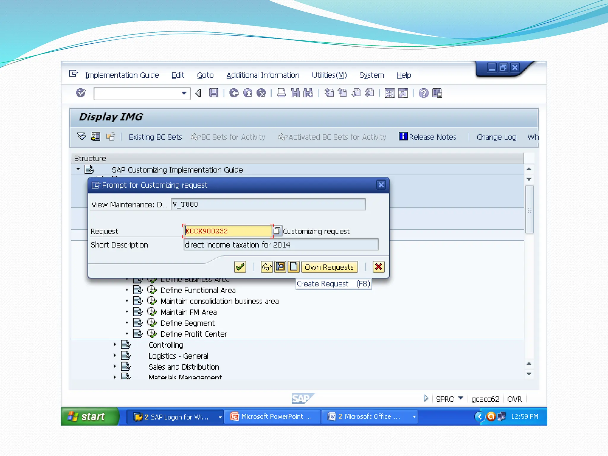Confirm dialog with the green checkmark button
The width and height of the screenshot is (608, 456).
click(x=240, y=267)
